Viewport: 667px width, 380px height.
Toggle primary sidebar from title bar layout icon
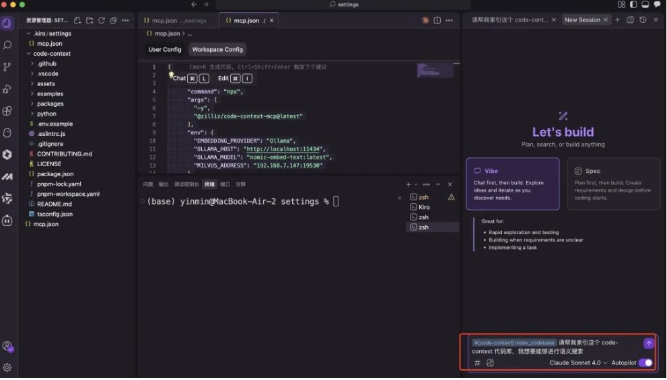coord(633,4)
